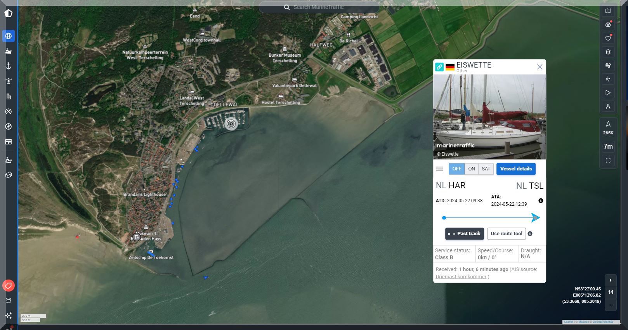Click the favorites heart icon
Viewport: 628px width, 330px height.
pos(608,38)
